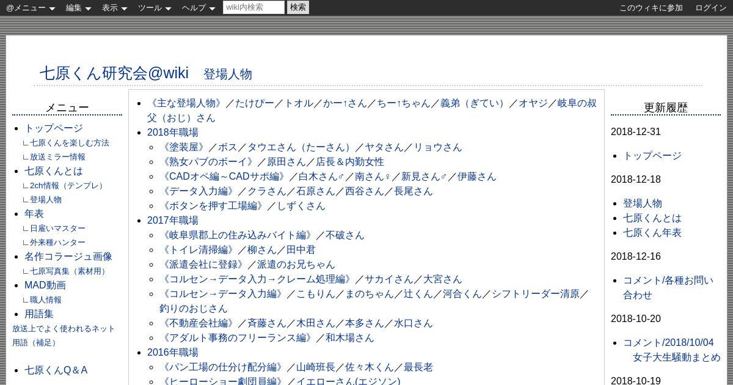The height and width of the screenshot is (385, 733).
Task: Open the こもりん link
Action: tap(316, 294)
